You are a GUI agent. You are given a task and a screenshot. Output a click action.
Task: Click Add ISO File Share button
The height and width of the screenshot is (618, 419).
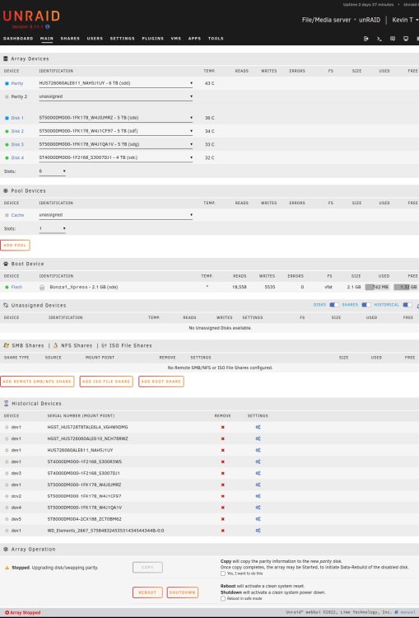[106, 382]
